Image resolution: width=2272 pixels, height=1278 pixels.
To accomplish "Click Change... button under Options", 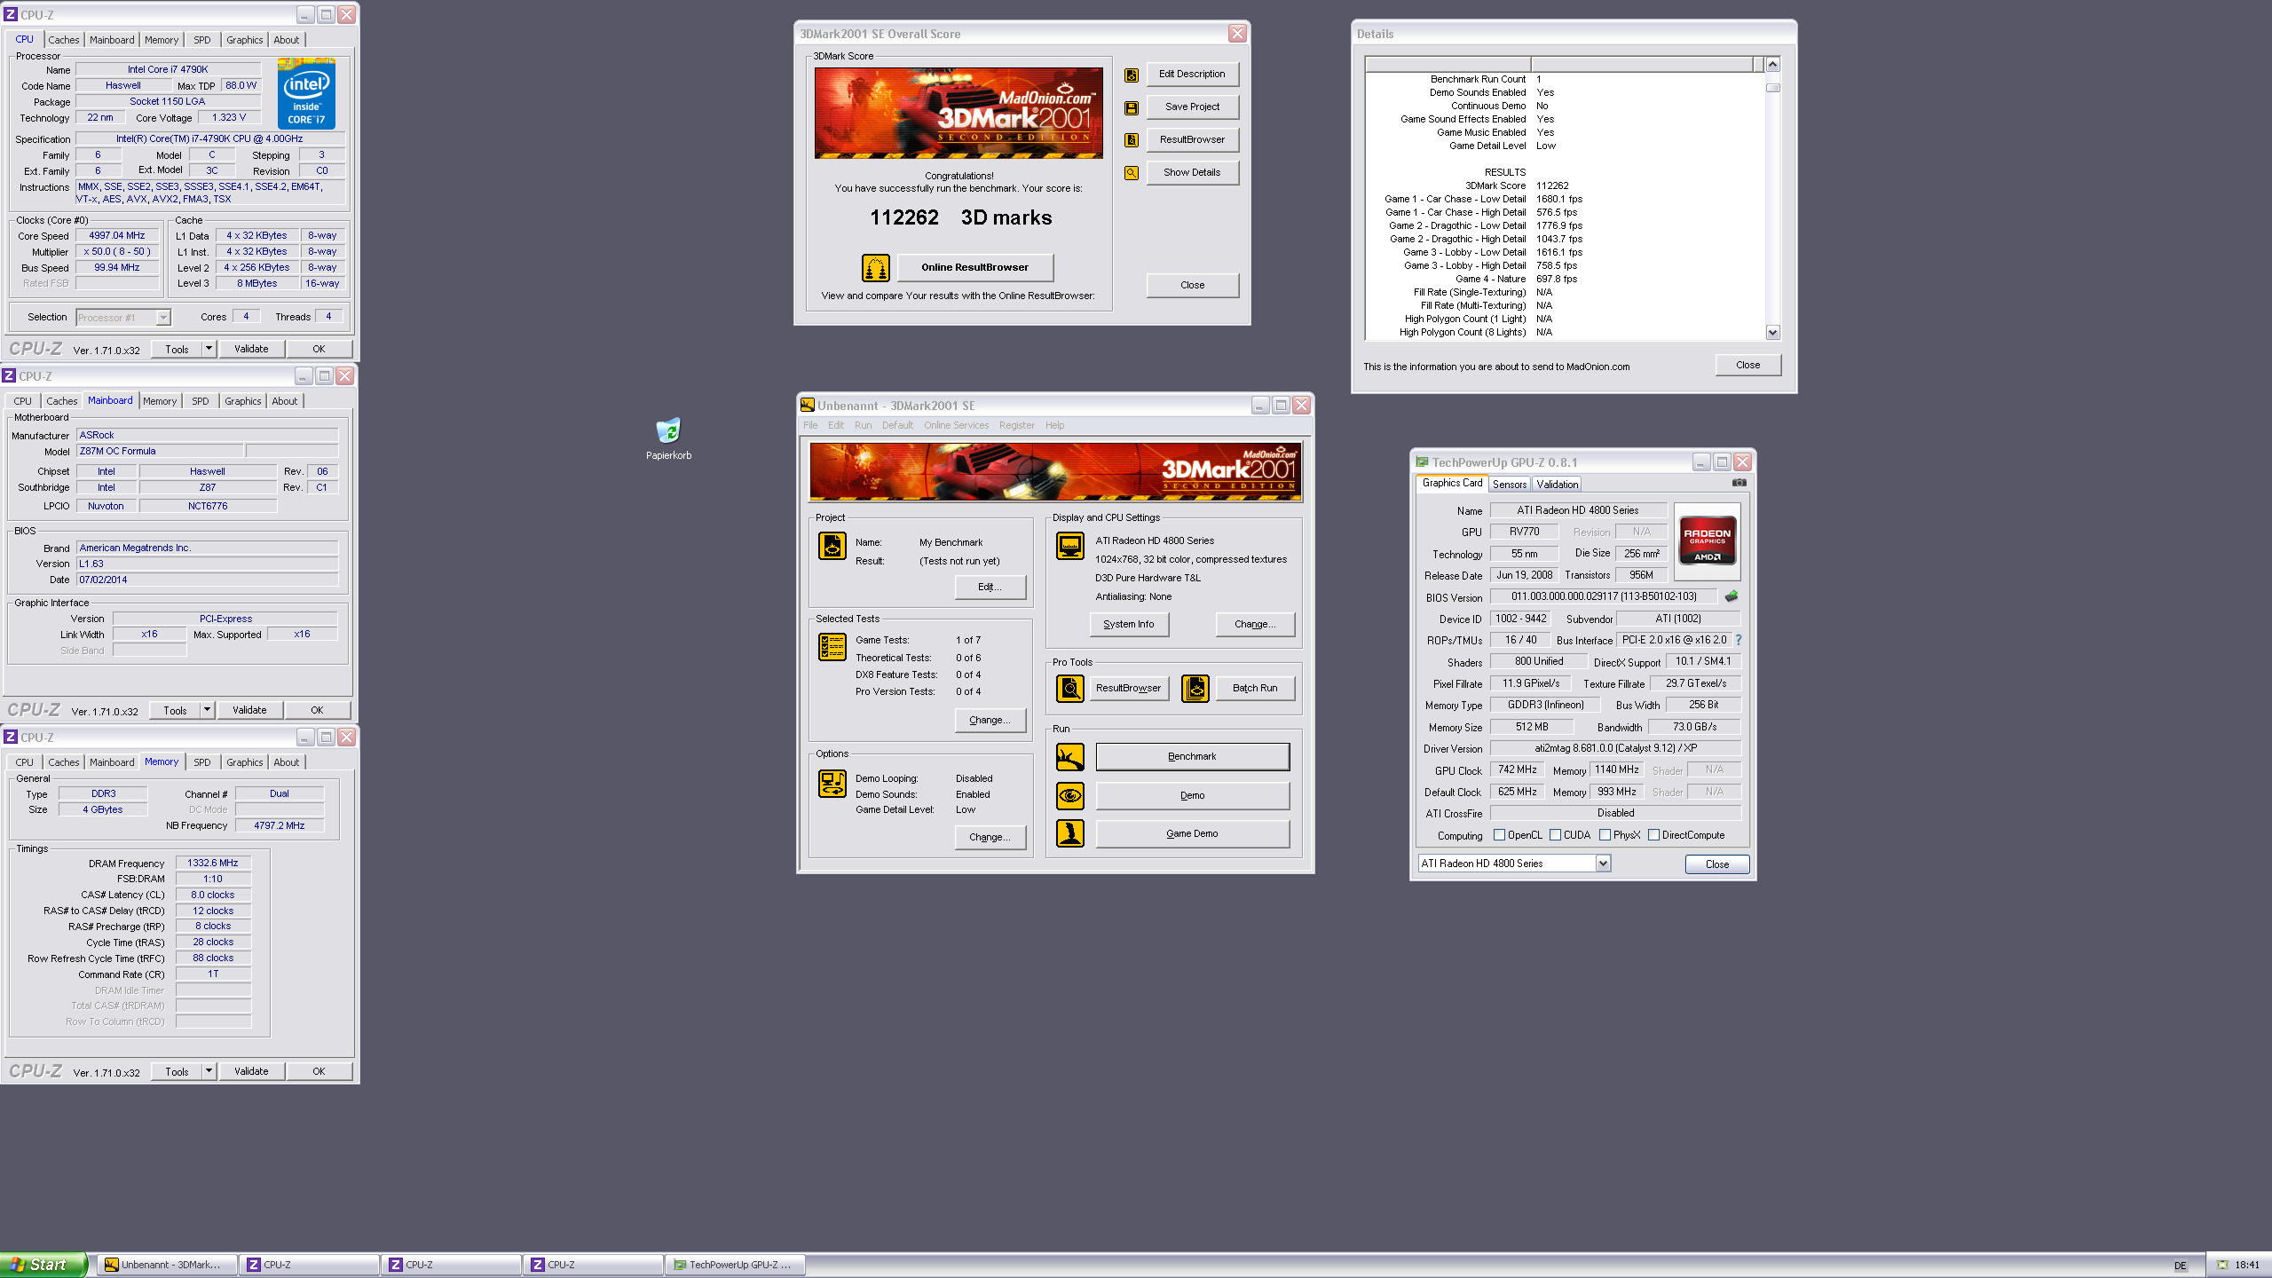I will tap(990, 838).
